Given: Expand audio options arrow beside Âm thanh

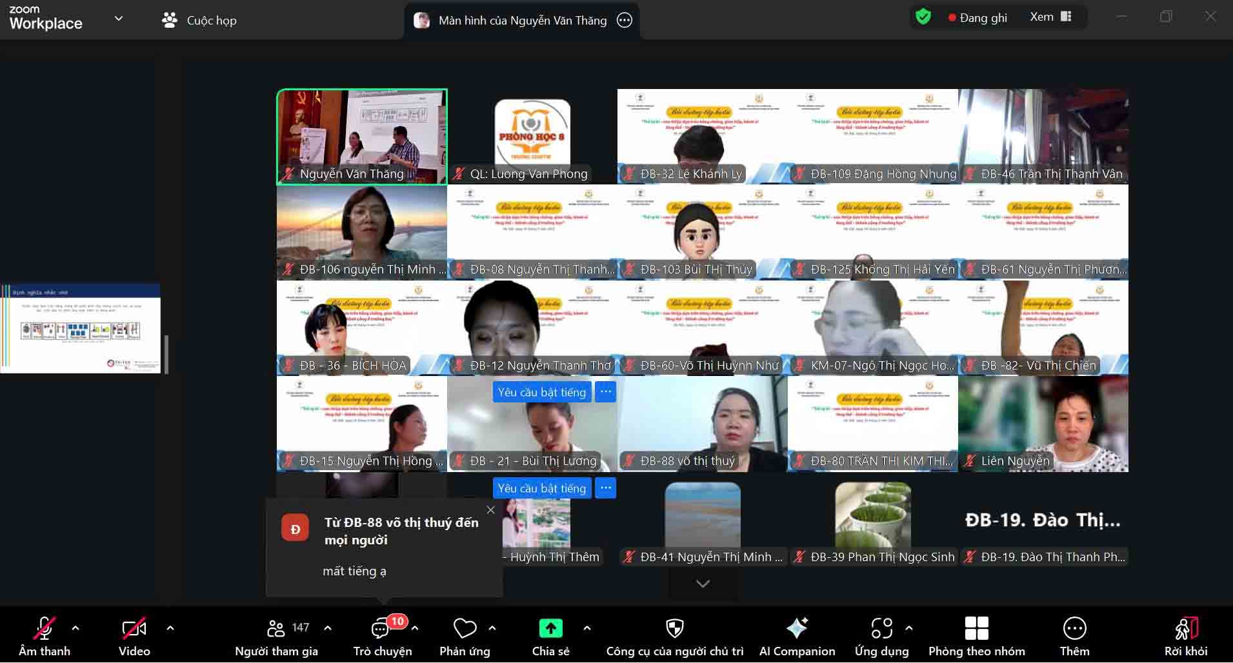Looking at the screenshot, I should pyautogui.click(x=75, y=628).
